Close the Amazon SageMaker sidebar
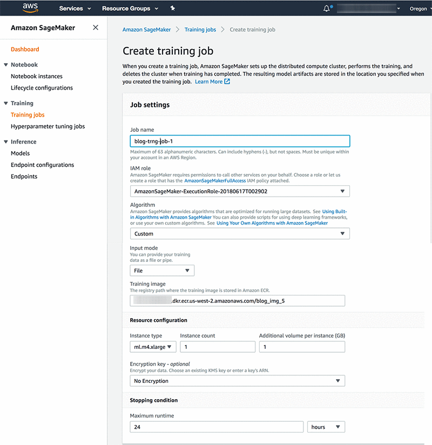This screenshot has height=445, width=432. tap(96, 28)
